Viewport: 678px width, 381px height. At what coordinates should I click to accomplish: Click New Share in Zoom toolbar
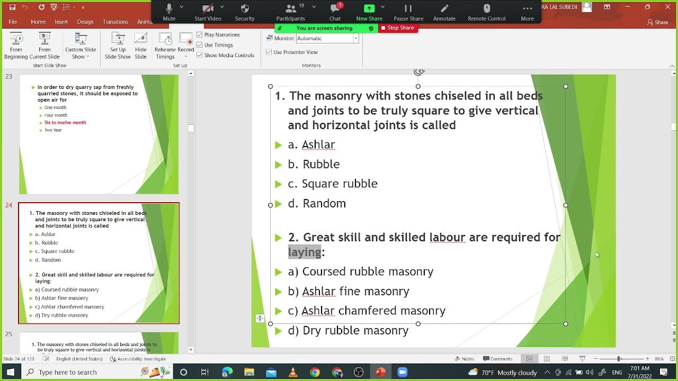[x=369, y=13]
